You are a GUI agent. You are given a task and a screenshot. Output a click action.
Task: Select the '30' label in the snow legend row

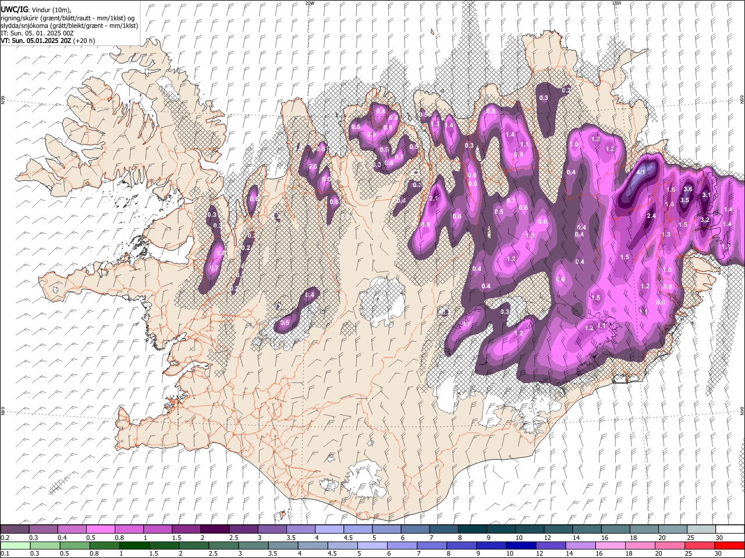point(719,538)
